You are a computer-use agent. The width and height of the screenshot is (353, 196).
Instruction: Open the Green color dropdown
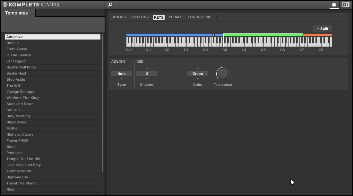pyautogui.click(x=198, y=74)
